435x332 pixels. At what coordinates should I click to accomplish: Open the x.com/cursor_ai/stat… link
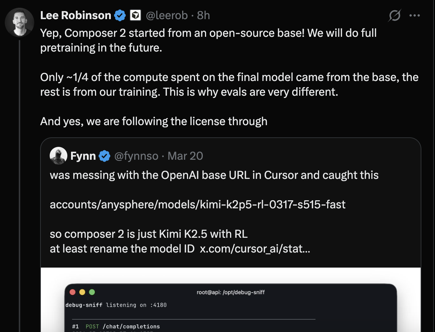pos(255,248)
